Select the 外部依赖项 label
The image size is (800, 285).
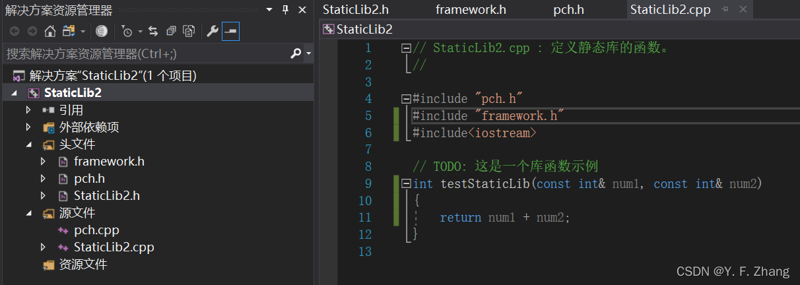point(89,127)
